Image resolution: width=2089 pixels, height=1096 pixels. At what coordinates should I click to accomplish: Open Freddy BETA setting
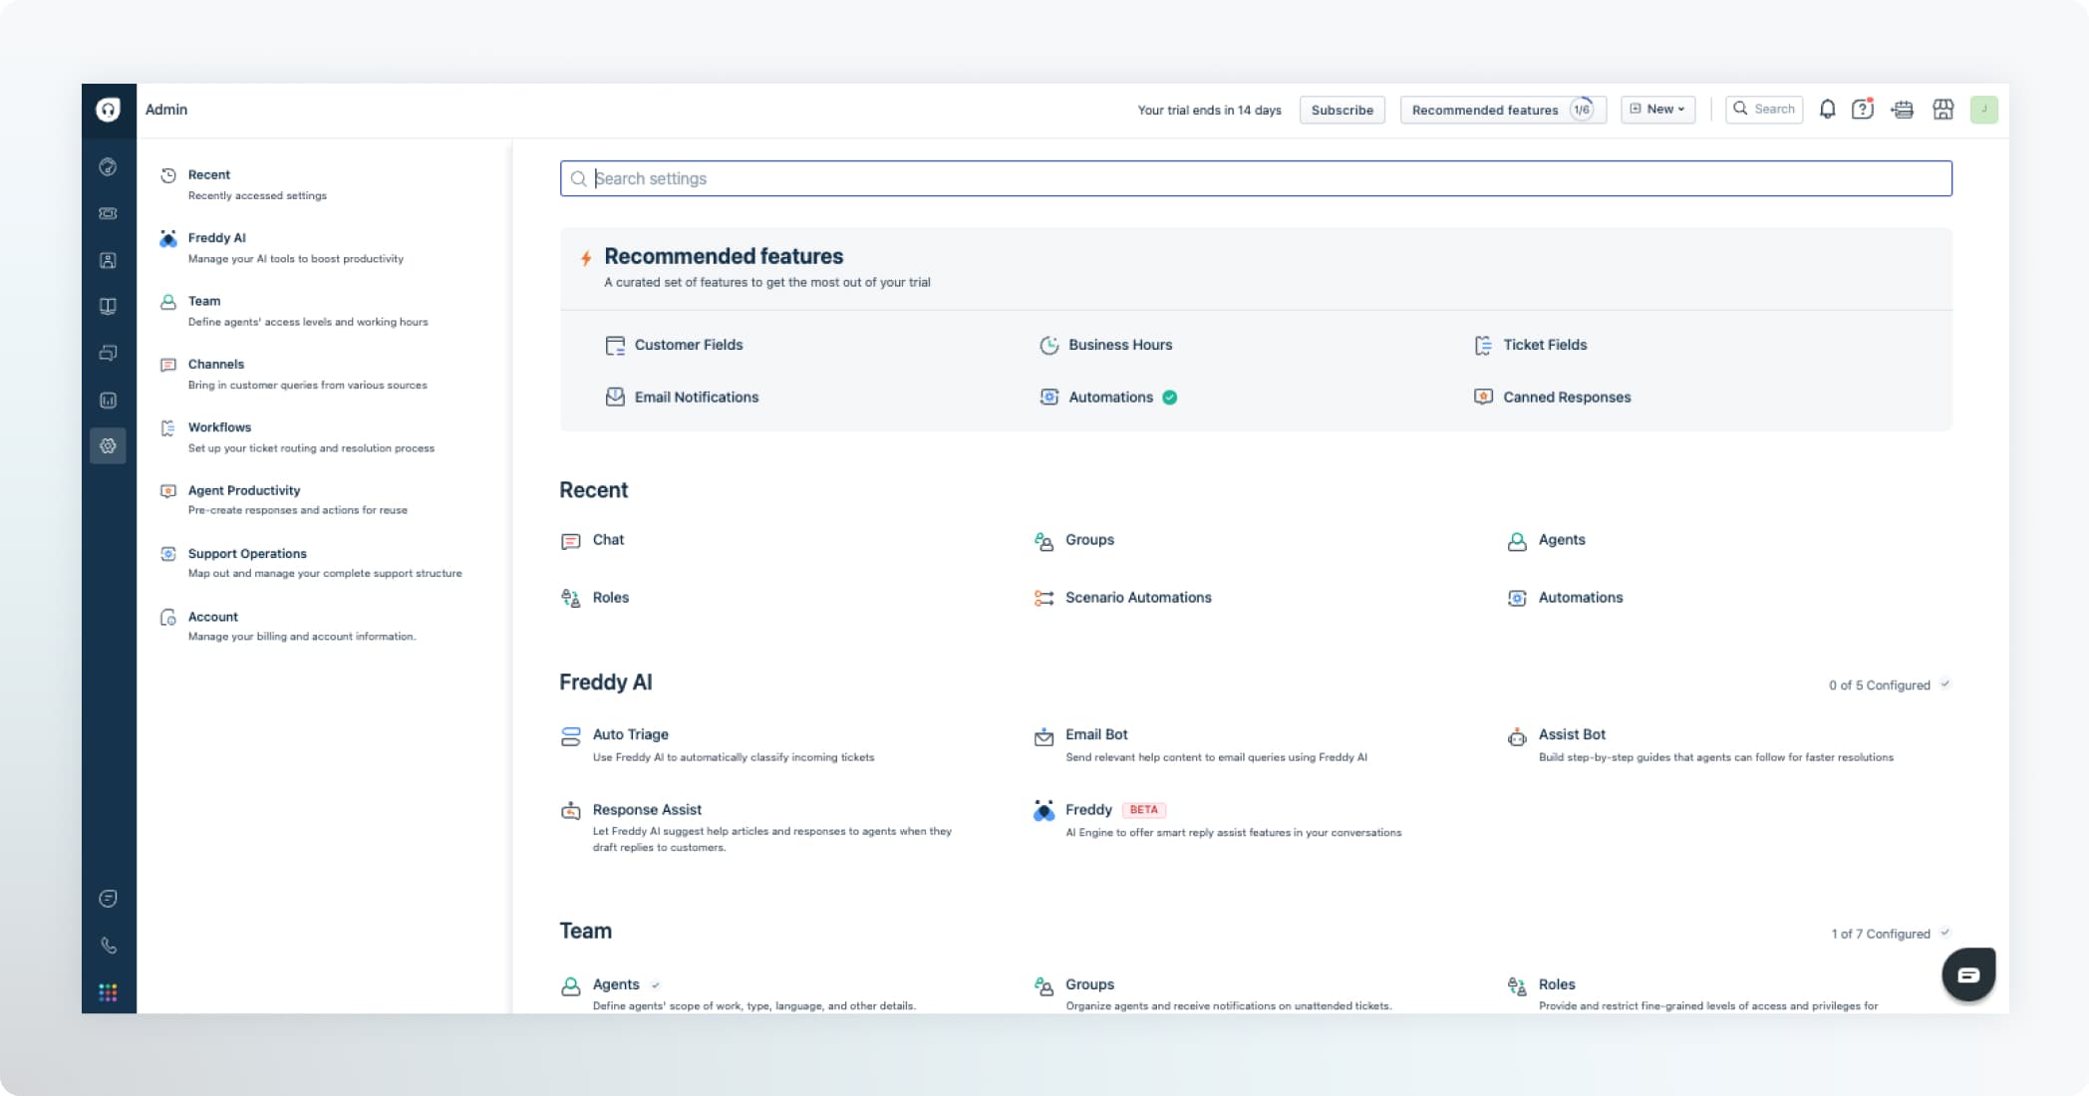[1088, 810]
